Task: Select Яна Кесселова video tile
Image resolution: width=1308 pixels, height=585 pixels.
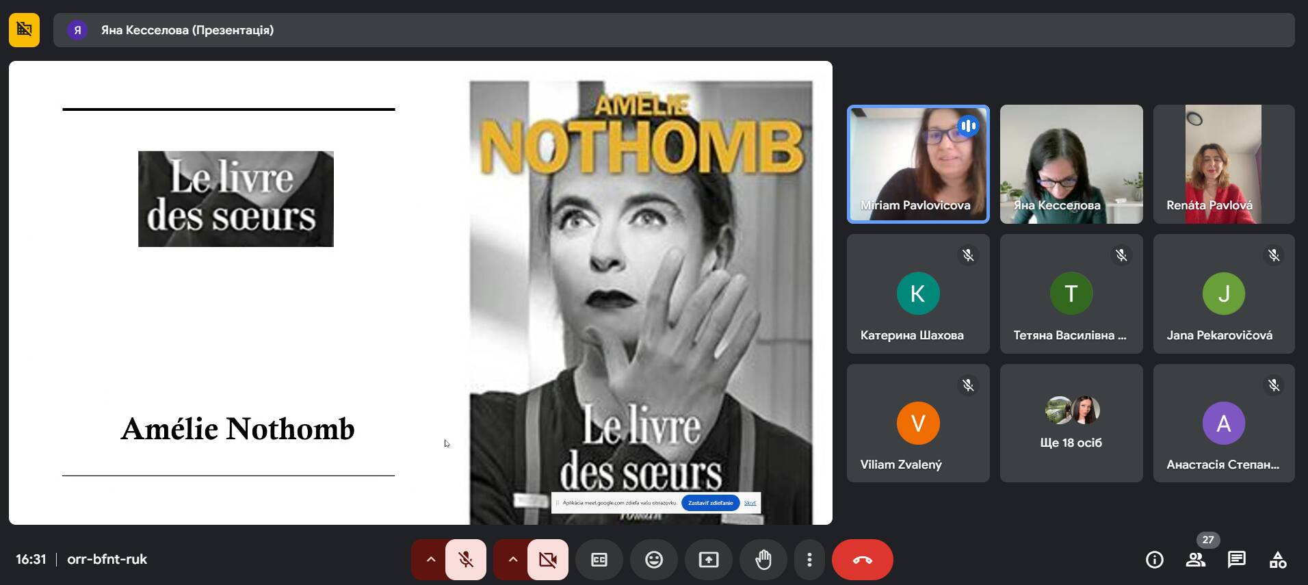Action: pyautogui.click(x=1071, y=164)
